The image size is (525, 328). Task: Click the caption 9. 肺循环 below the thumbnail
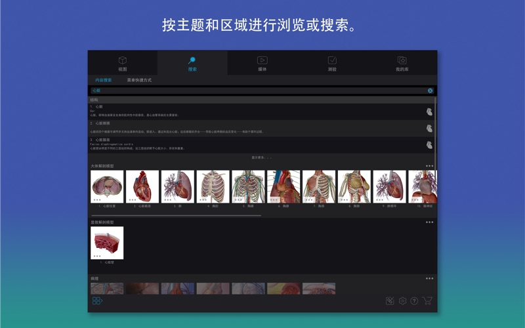(389, 206)
